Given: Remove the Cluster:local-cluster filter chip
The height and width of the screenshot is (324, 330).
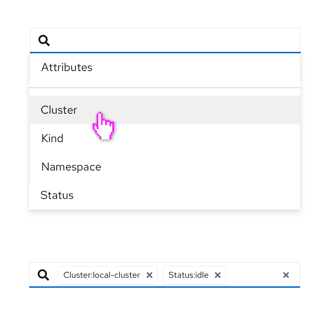Looking at the screenshot, I should tap(150, 275).
